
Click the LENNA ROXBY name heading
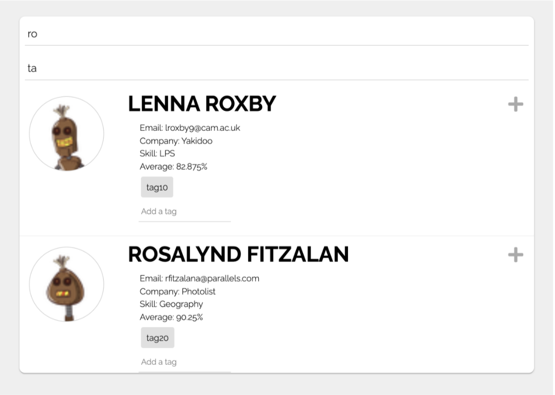click(x=202, y=104)
